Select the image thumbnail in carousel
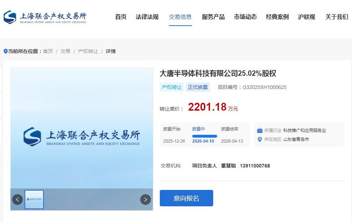The width and height of the screenshot is (352, 223). (x=34, y=200)
